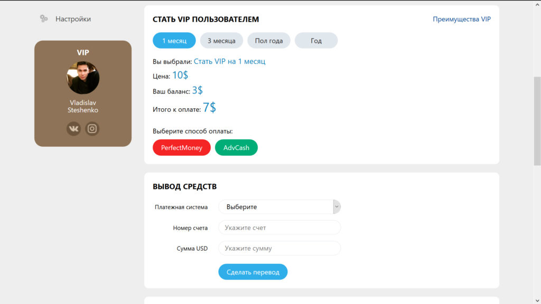Click the СТАТЬ VIP ПОЛЬЗОВАТЕЛЕМ heading
541x304 pixels.
pos(206,20)
